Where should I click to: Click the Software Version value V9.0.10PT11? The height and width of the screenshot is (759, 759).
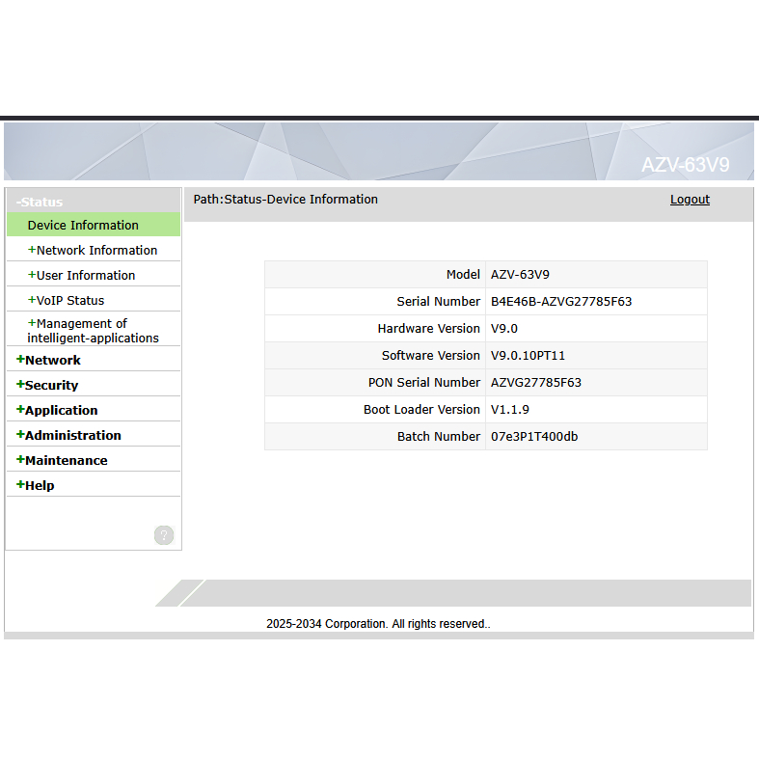coord(528,356)
